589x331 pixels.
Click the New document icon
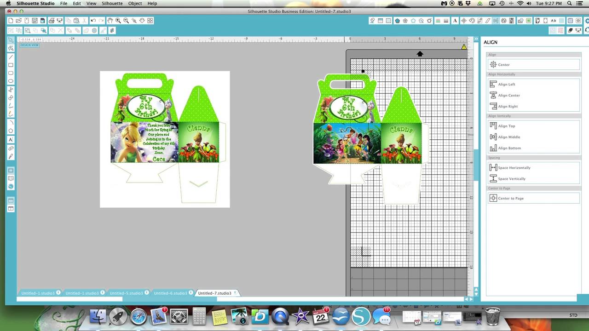click(11, 21)
